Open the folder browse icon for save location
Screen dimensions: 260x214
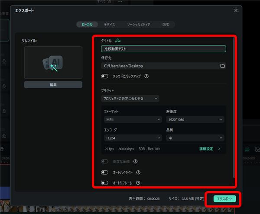click(x=222, y=66)
